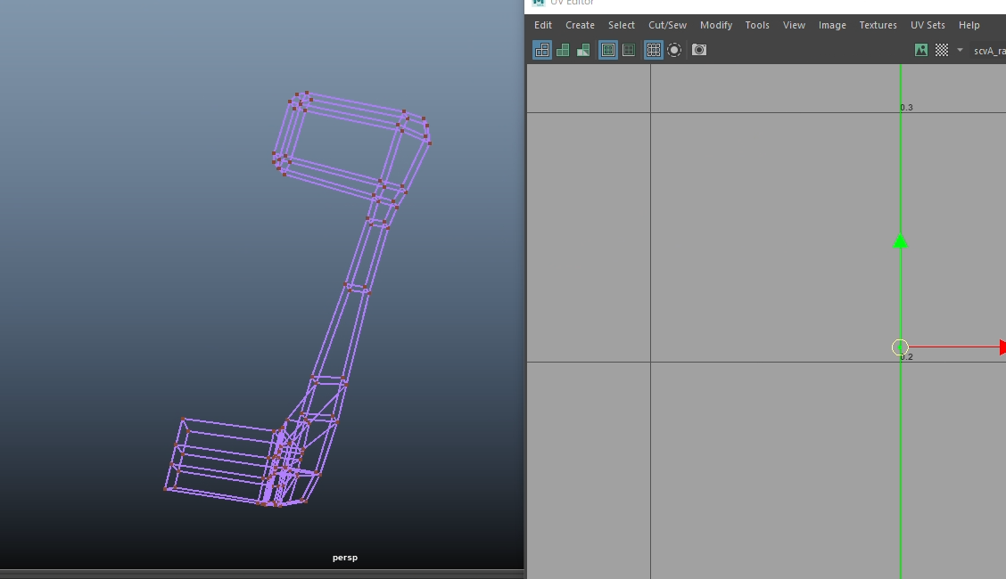The height and width of the screenshot is (579, 1006).
Task: Expand the texture selection dropdown arrow
Action: coord(960,50)
